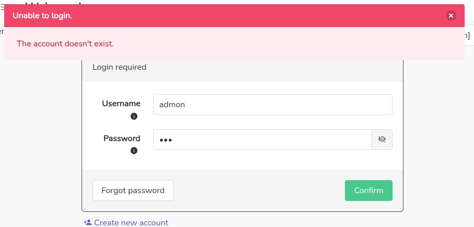Open the hamburger menu at top-left corner
This screenshot has width=474, height=227.
point(2,7)
